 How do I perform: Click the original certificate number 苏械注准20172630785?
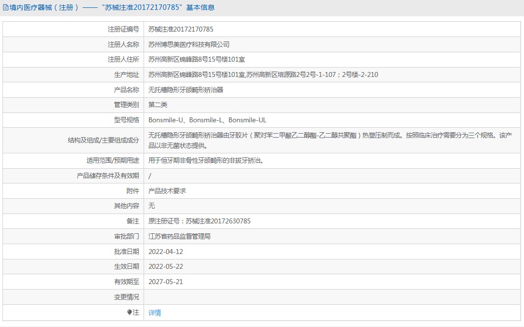pos(218,221)
